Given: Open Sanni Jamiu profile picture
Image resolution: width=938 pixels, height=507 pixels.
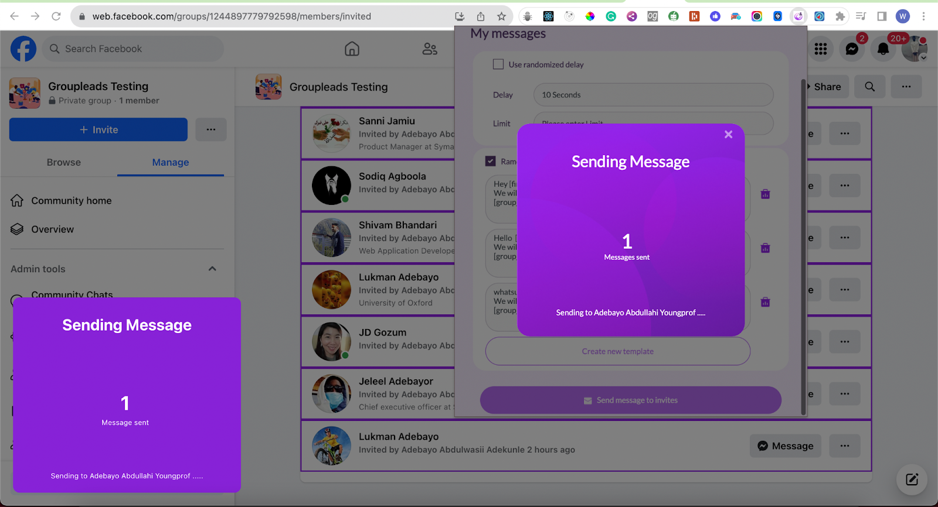Looking at the screenshot, I should (331, 133).
